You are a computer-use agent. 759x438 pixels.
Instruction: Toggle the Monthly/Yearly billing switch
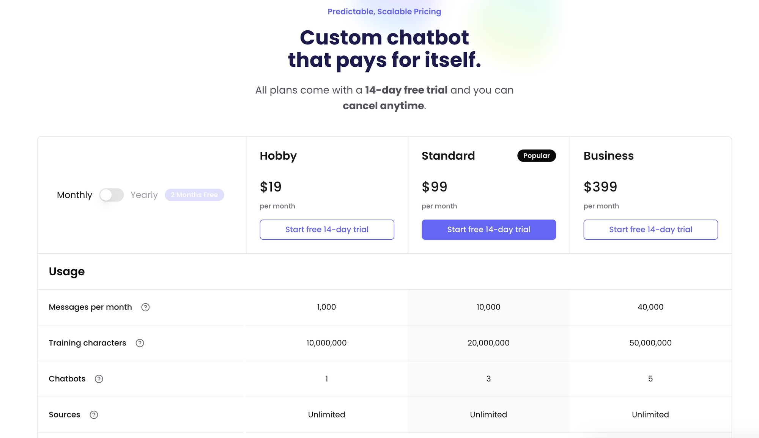(x=112, y=195)
